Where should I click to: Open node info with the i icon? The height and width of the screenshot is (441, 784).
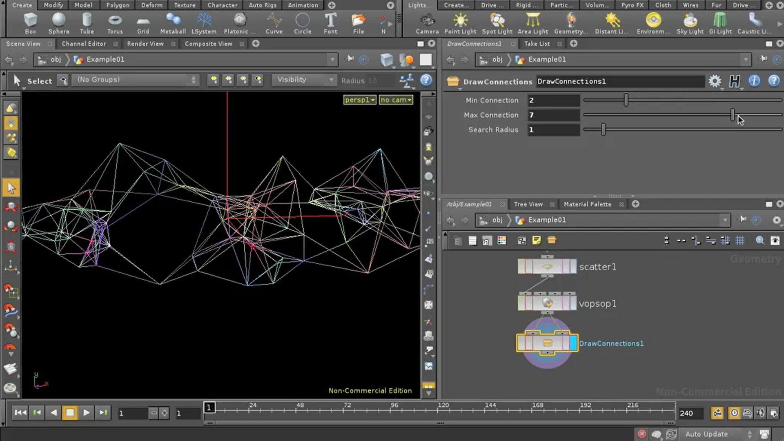pyautogui.click(x=754, y=81)
